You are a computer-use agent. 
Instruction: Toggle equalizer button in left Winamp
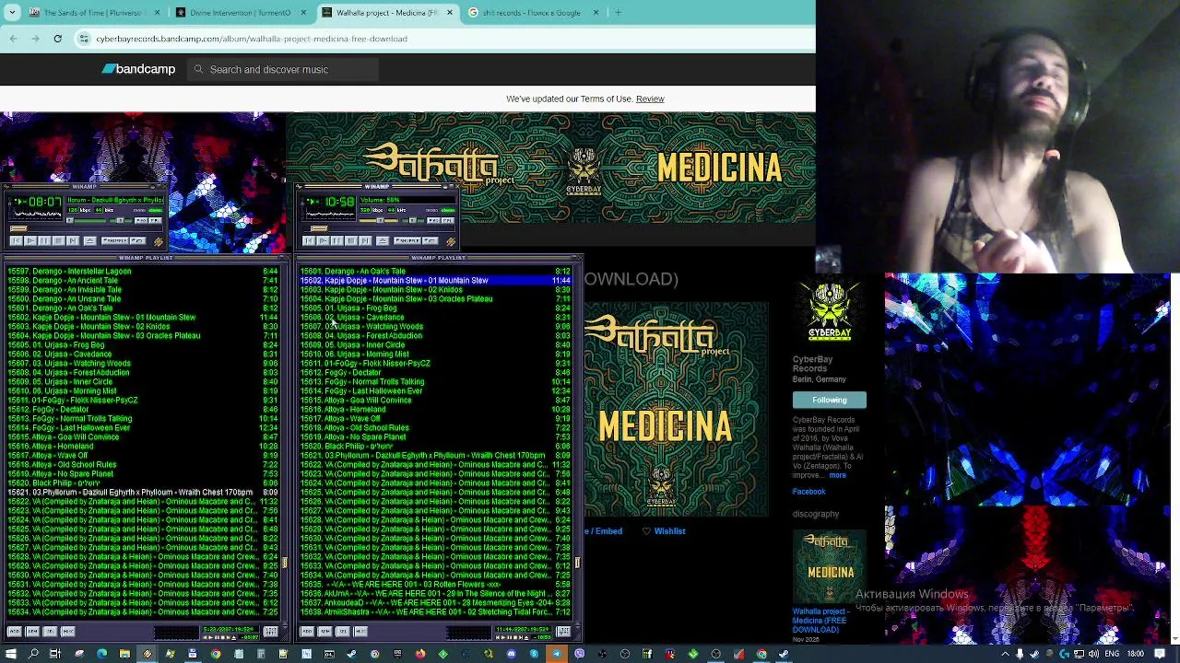pos(141,220)
